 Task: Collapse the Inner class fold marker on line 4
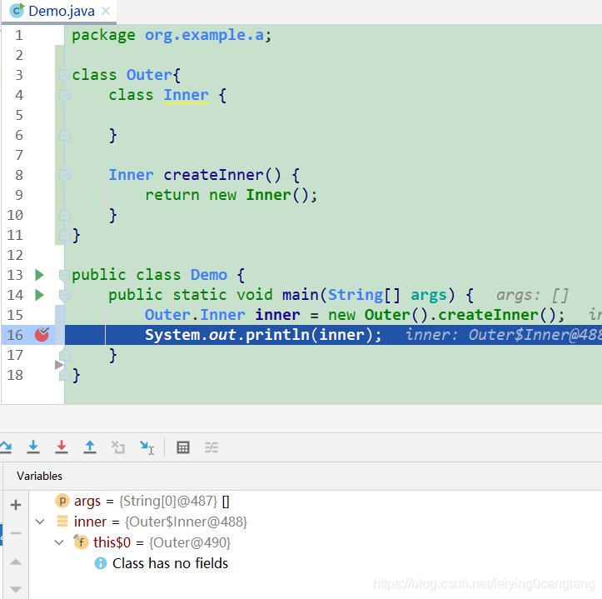coord(64,95)
